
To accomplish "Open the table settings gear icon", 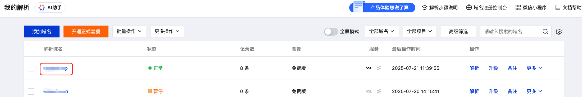I will [559, 32].
